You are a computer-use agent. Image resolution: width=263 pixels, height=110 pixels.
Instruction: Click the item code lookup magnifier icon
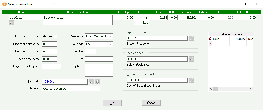tap(12, 23)
